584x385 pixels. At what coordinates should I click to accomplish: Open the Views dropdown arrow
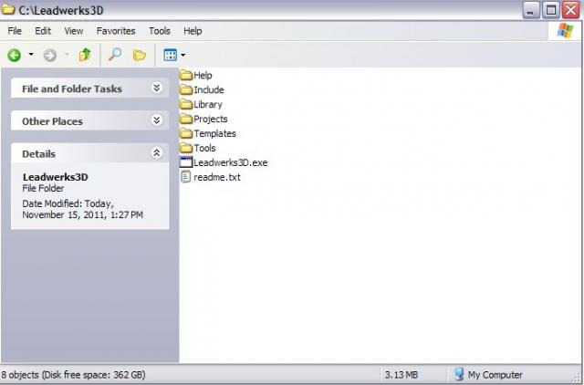(183, 55)
